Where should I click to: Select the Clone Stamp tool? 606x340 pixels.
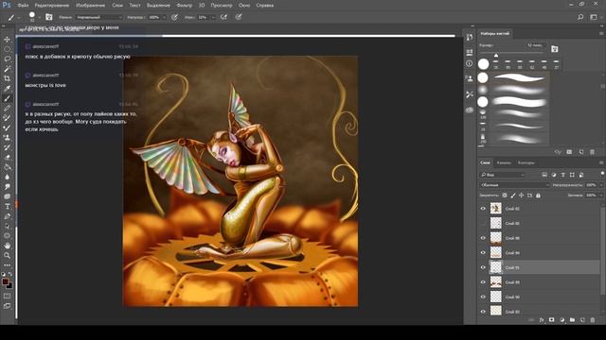[7, 138]
